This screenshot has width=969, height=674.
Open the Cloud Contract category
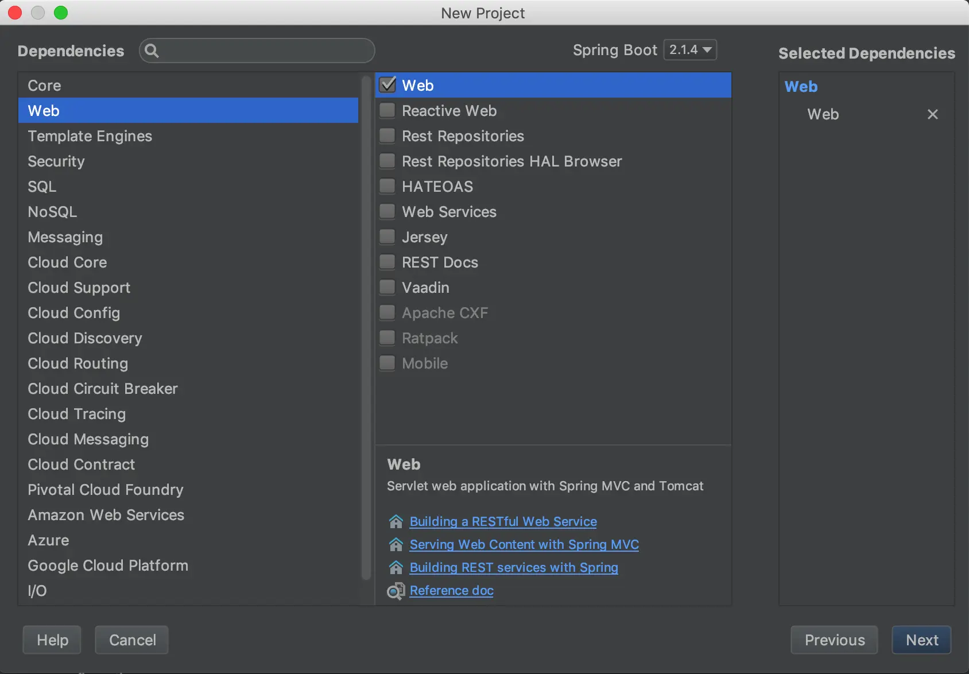[x=188, y=464]
